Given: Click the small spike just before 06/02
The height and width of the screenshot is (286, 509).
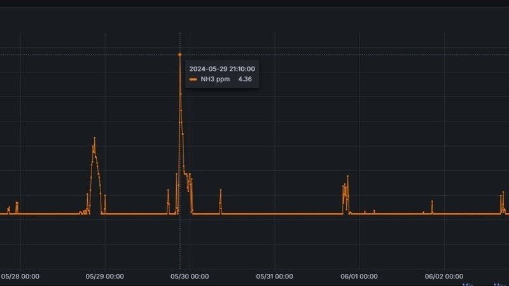Looking at the screenshot, I should 432,201.
